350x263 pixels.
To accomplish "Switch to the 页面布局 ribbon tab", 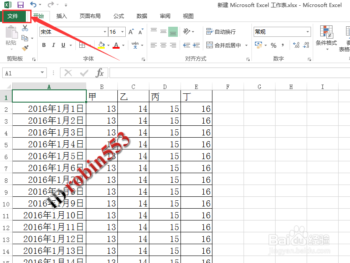I will [x=90, y=16].
